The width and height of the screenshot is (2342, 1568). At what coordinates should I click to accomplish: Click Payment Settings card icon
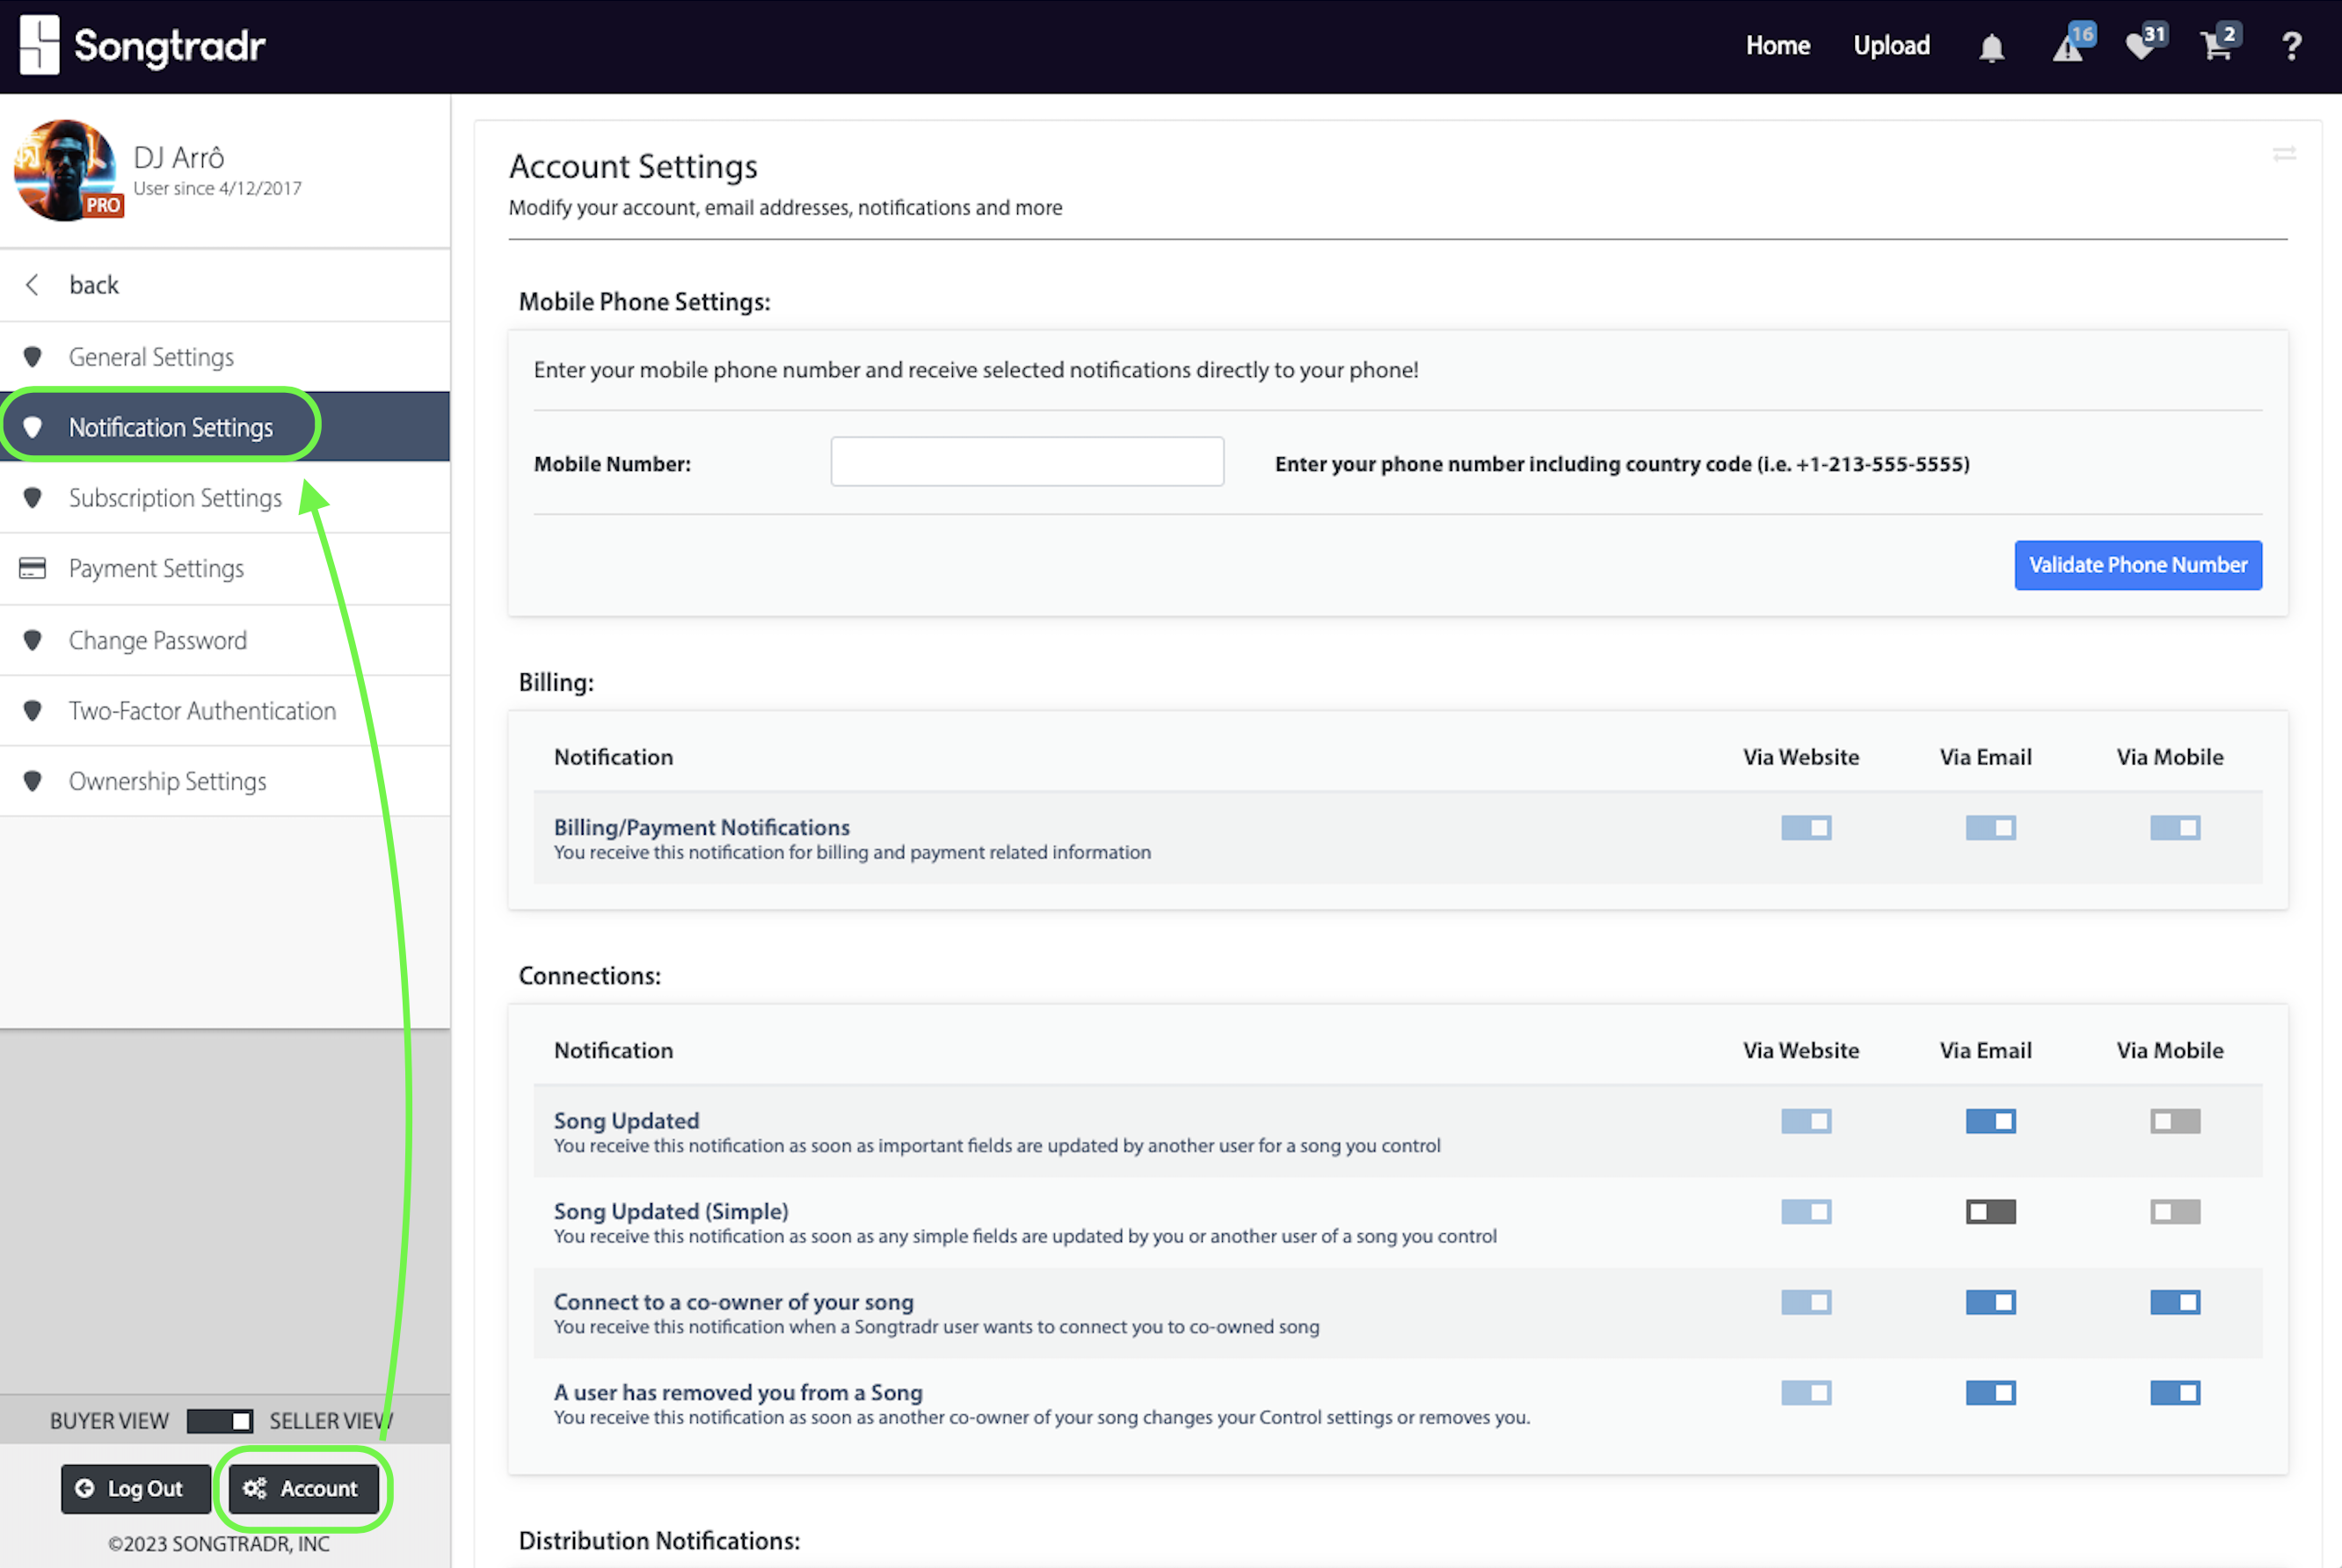click(33, 569)
